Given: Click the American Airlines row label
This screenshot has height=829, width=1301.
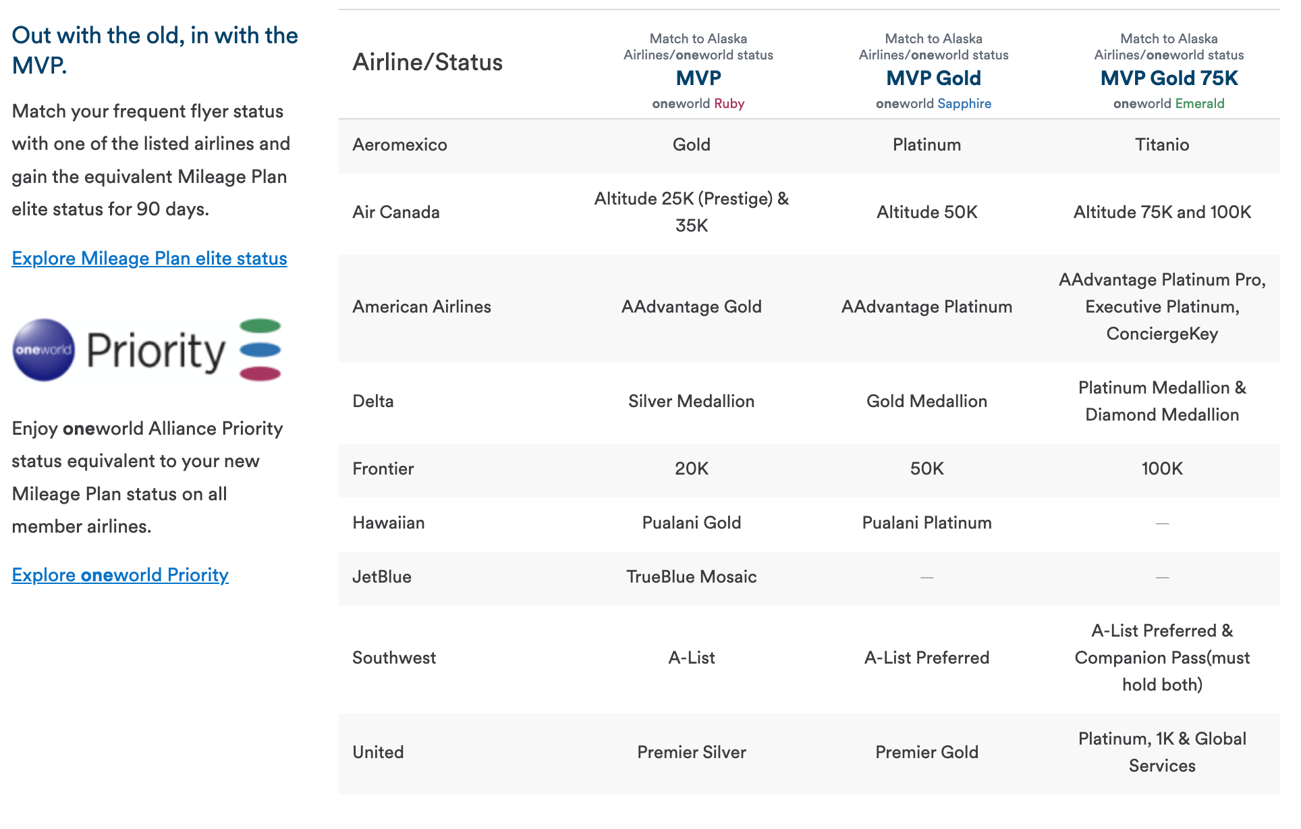Looking at the screenshot, I should click(422, 306).
